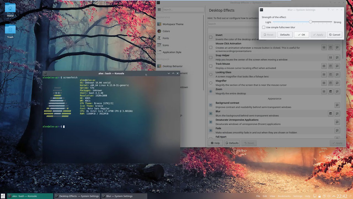Open the Bookmarks menu in panel
The height and width of the screenshot is (199, 353).
click(x=284, y=196)
